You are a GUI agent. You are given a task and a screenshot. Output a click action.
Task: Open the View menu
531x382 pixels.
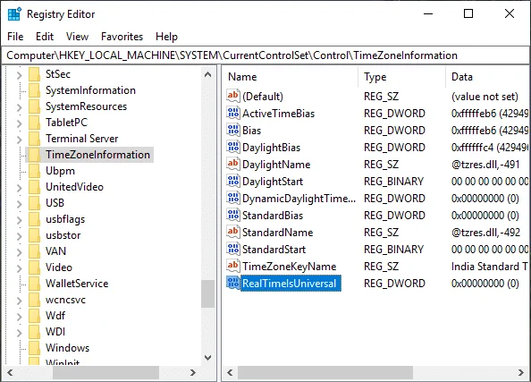(77, 37)
